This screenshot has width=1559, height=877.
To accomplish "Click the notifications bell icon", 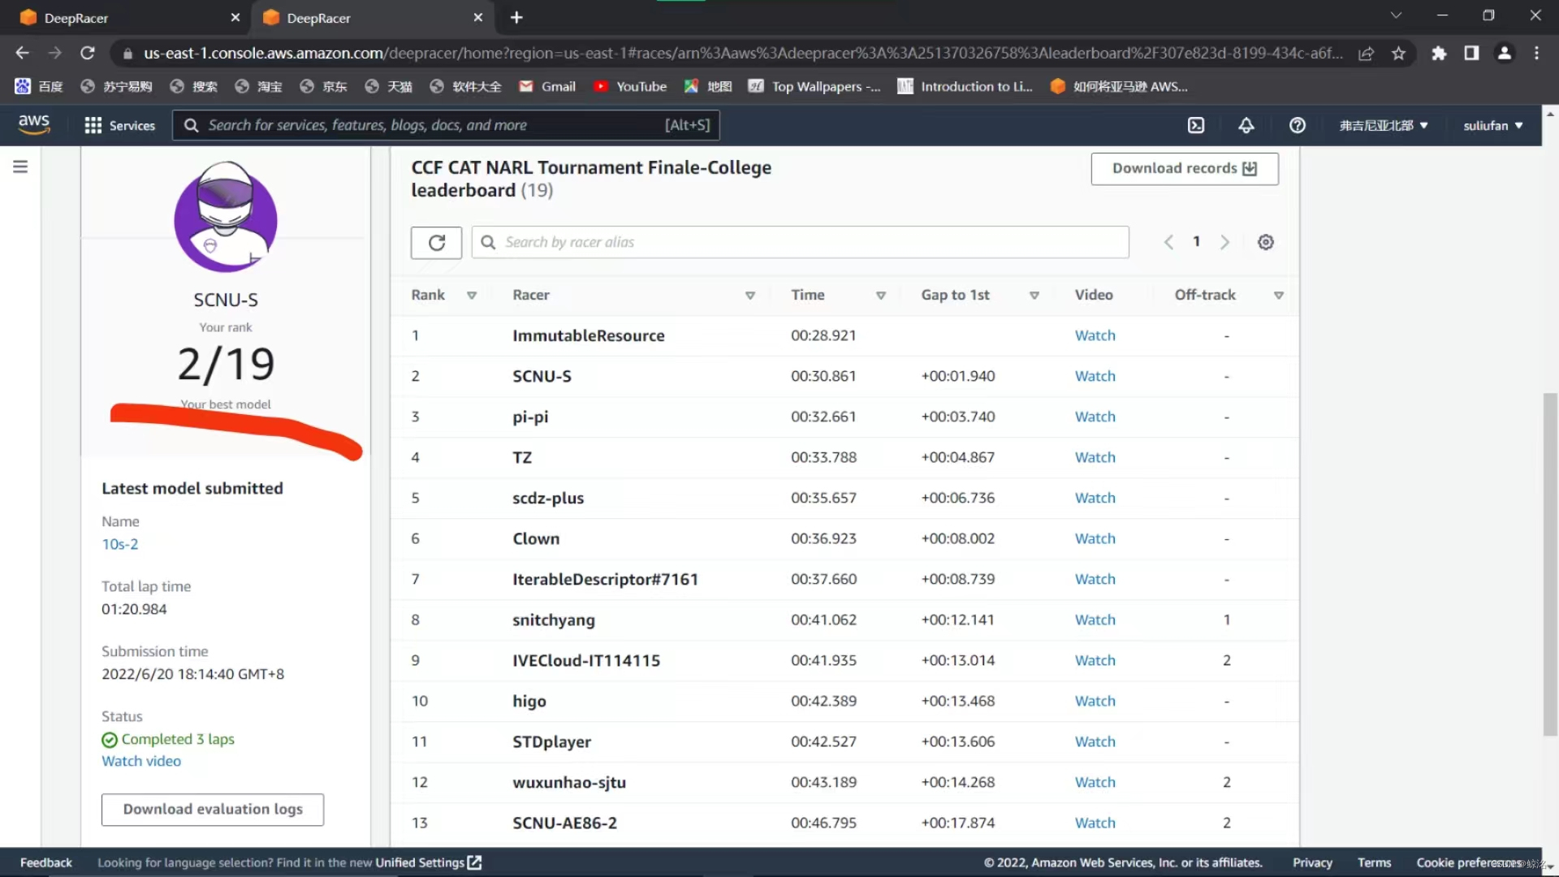I will (x=1246, y=125).
